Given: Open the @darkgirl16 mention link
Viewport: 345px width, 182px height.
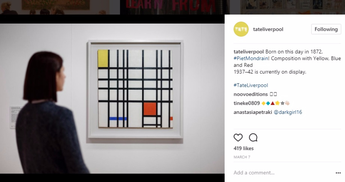Looking at the screenshot, I should pos(288,112).
